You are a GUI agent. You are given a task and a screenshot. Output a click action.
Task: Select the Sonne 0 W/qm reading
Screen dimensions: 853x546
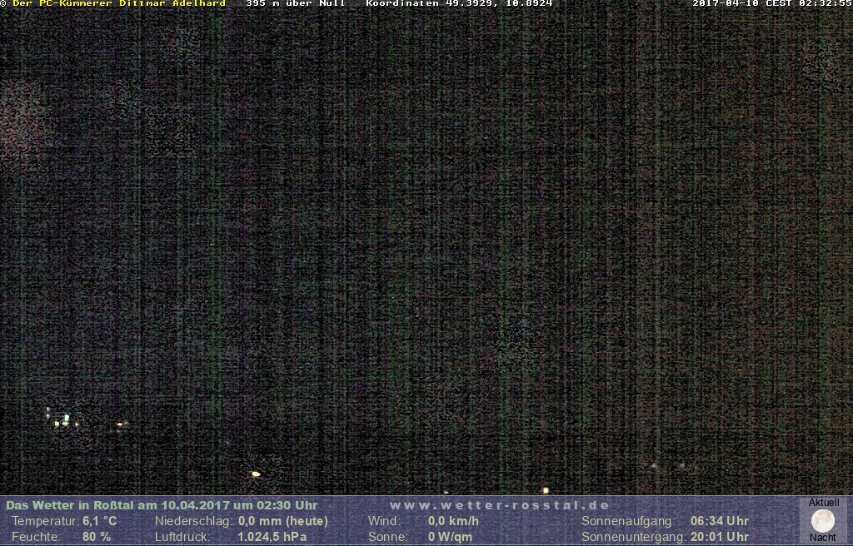tap(450, 537)
